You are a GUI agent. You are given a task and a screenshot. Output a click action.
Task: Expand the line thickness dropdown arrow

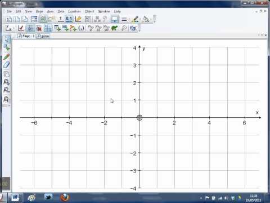coord(129,19)
